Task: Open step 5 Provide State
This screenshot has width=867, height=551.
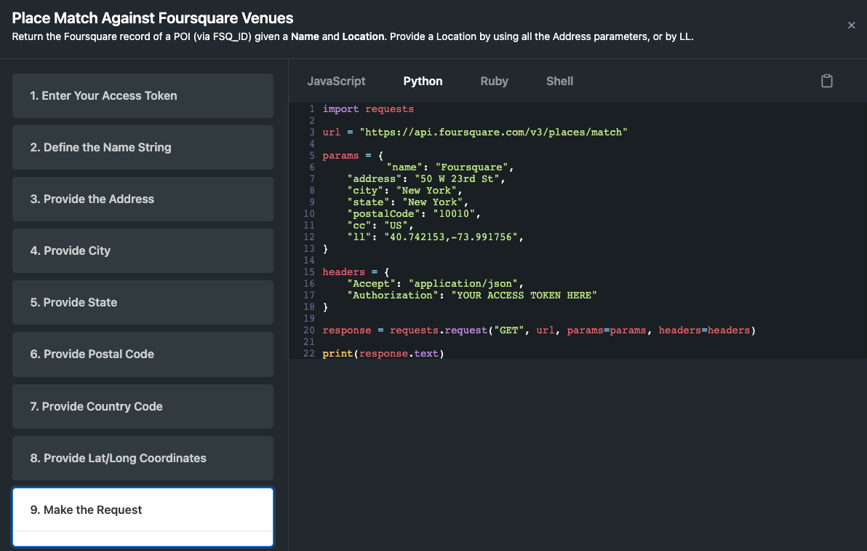Action: pos(143,302)
